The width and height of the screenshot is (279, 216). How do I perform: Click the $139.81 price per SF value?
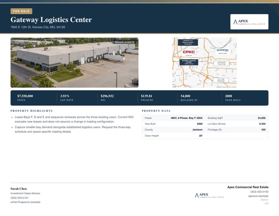pyautogui.click(x=146, y=96)
